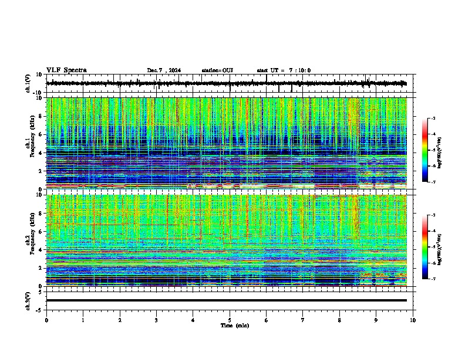Click the 'Time (min)' axis title

point(235,326)
